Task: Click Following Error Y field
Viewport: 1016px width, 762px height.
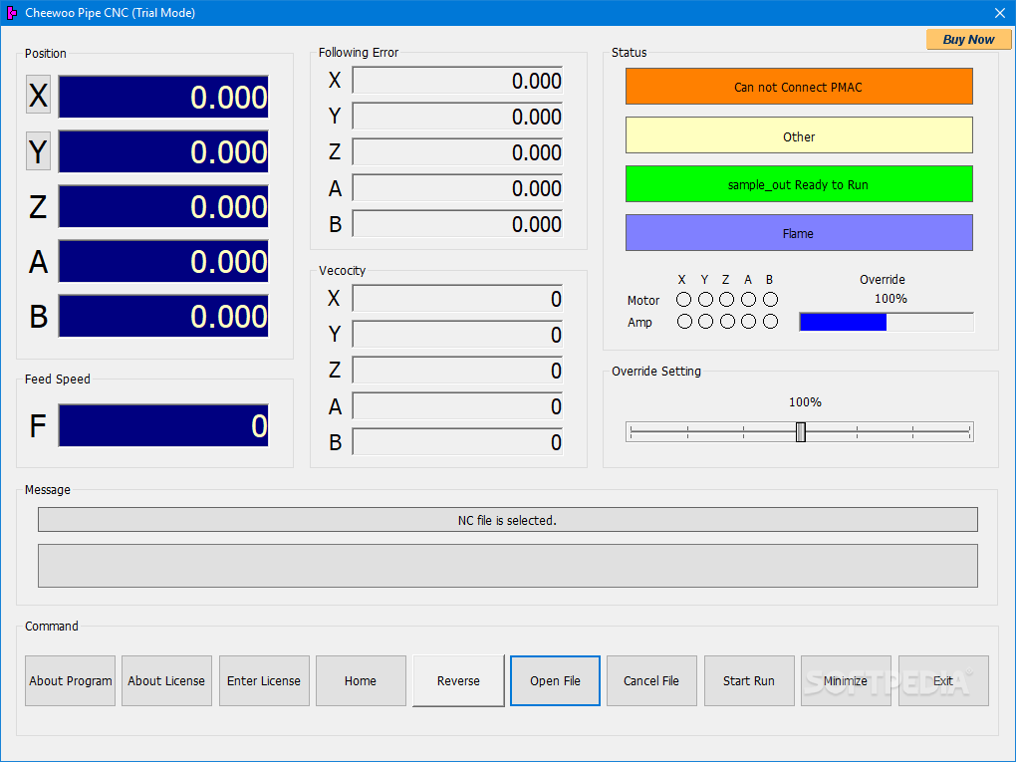Action: point(457,116)
